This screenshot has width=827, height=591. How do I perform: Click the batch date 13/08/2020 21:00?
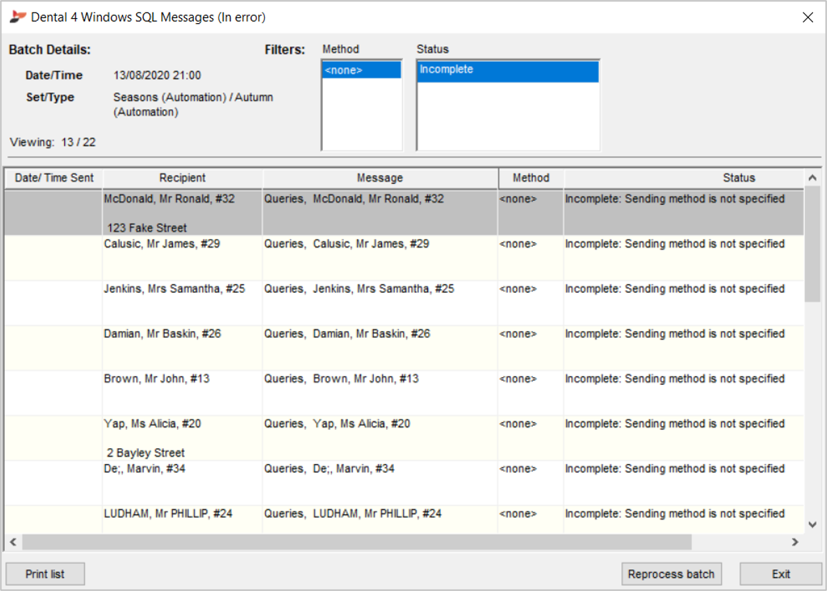pyautogui.click(x=157, y=75)
